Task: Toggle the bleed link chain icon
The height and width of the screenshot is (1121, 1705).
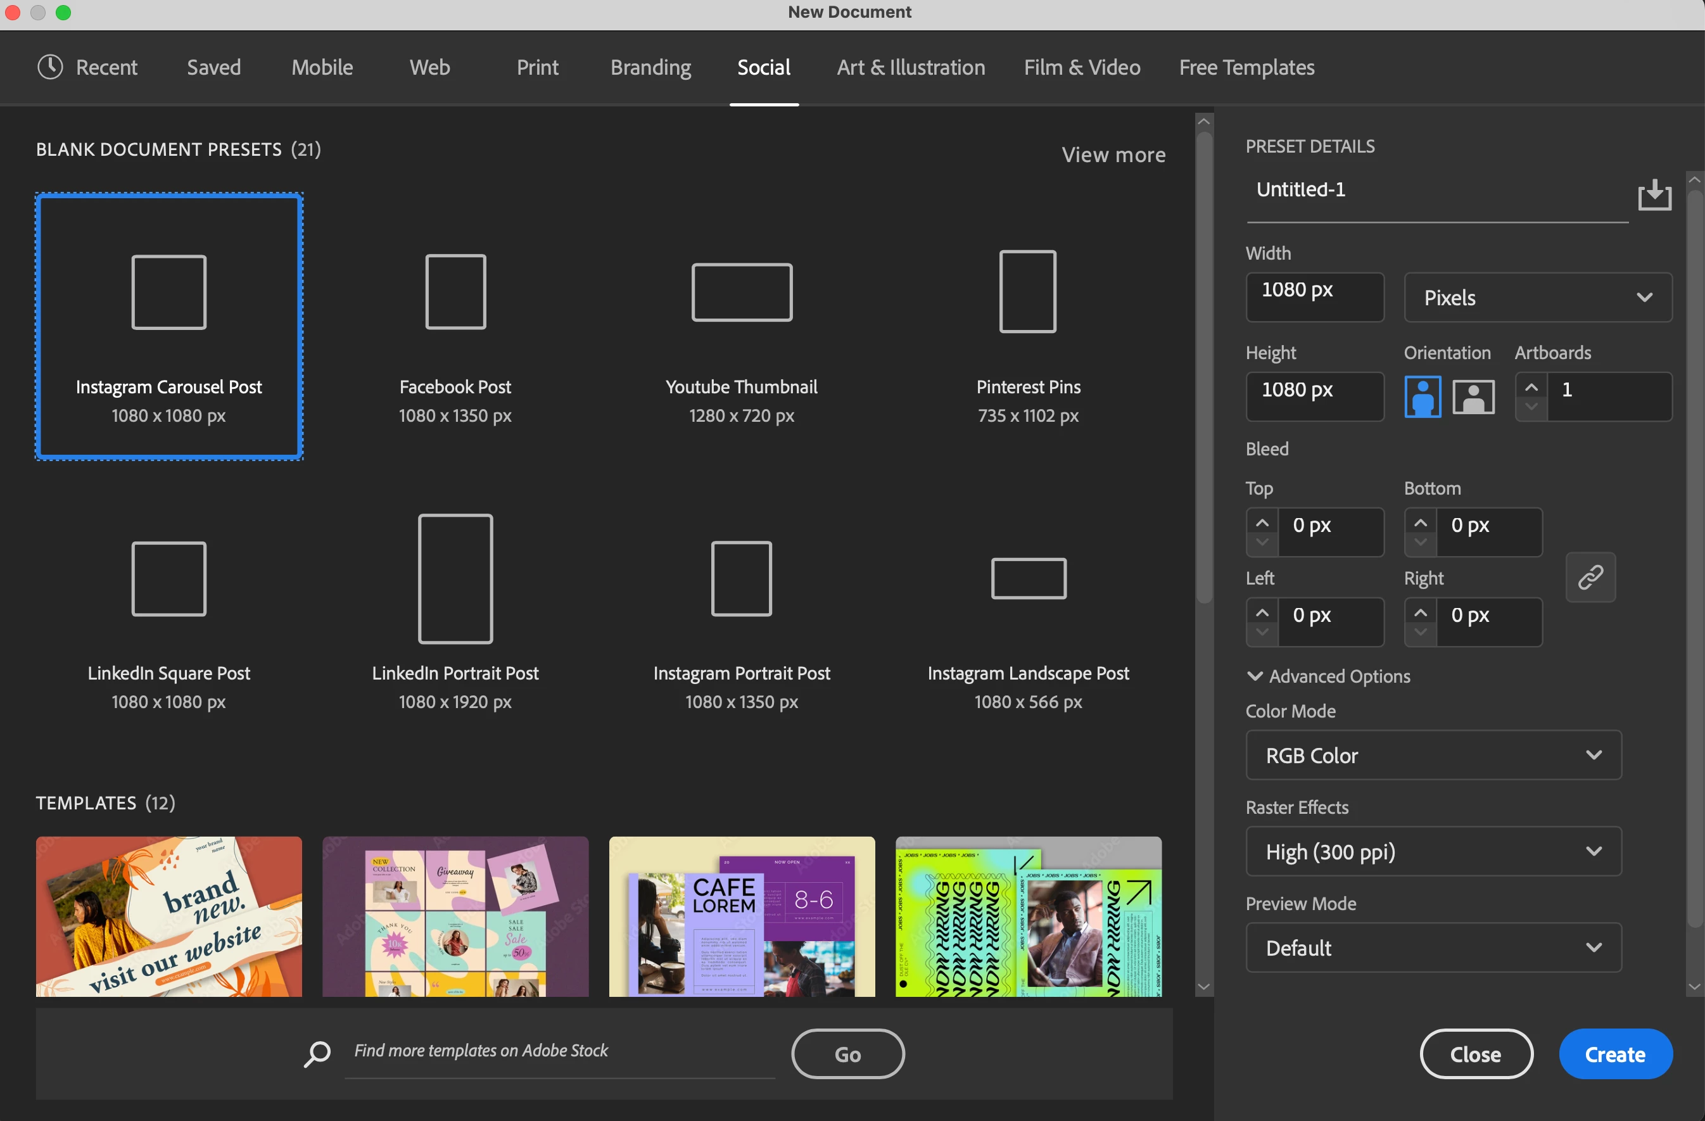Action: point(1590,576)
